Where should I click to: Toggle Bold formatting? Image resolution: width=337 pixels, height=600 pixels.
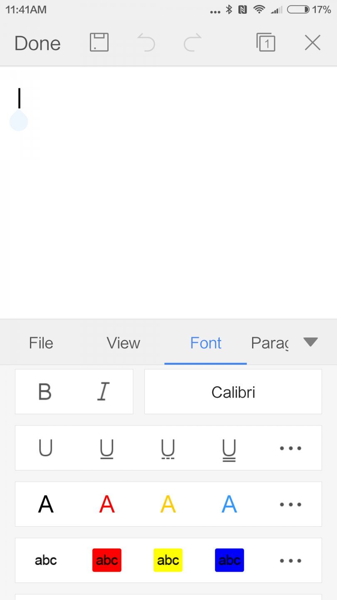[x=45, y=392]
